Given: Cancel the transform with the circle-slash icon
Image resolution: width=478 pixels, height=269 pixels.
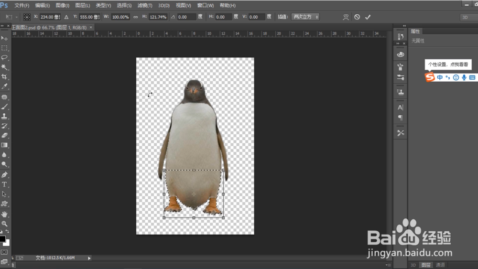Looking at the screenshot, I should click(357, 17).
